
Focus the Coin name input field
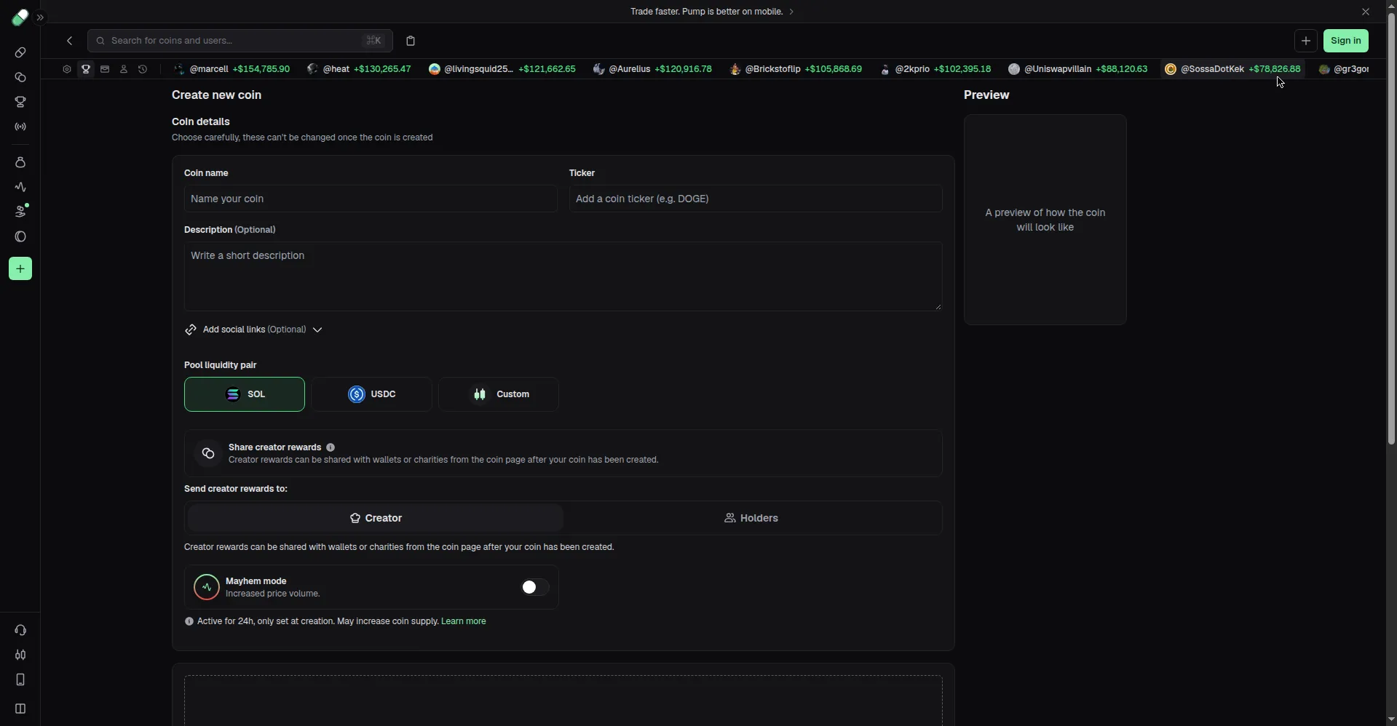pos(371,199)
